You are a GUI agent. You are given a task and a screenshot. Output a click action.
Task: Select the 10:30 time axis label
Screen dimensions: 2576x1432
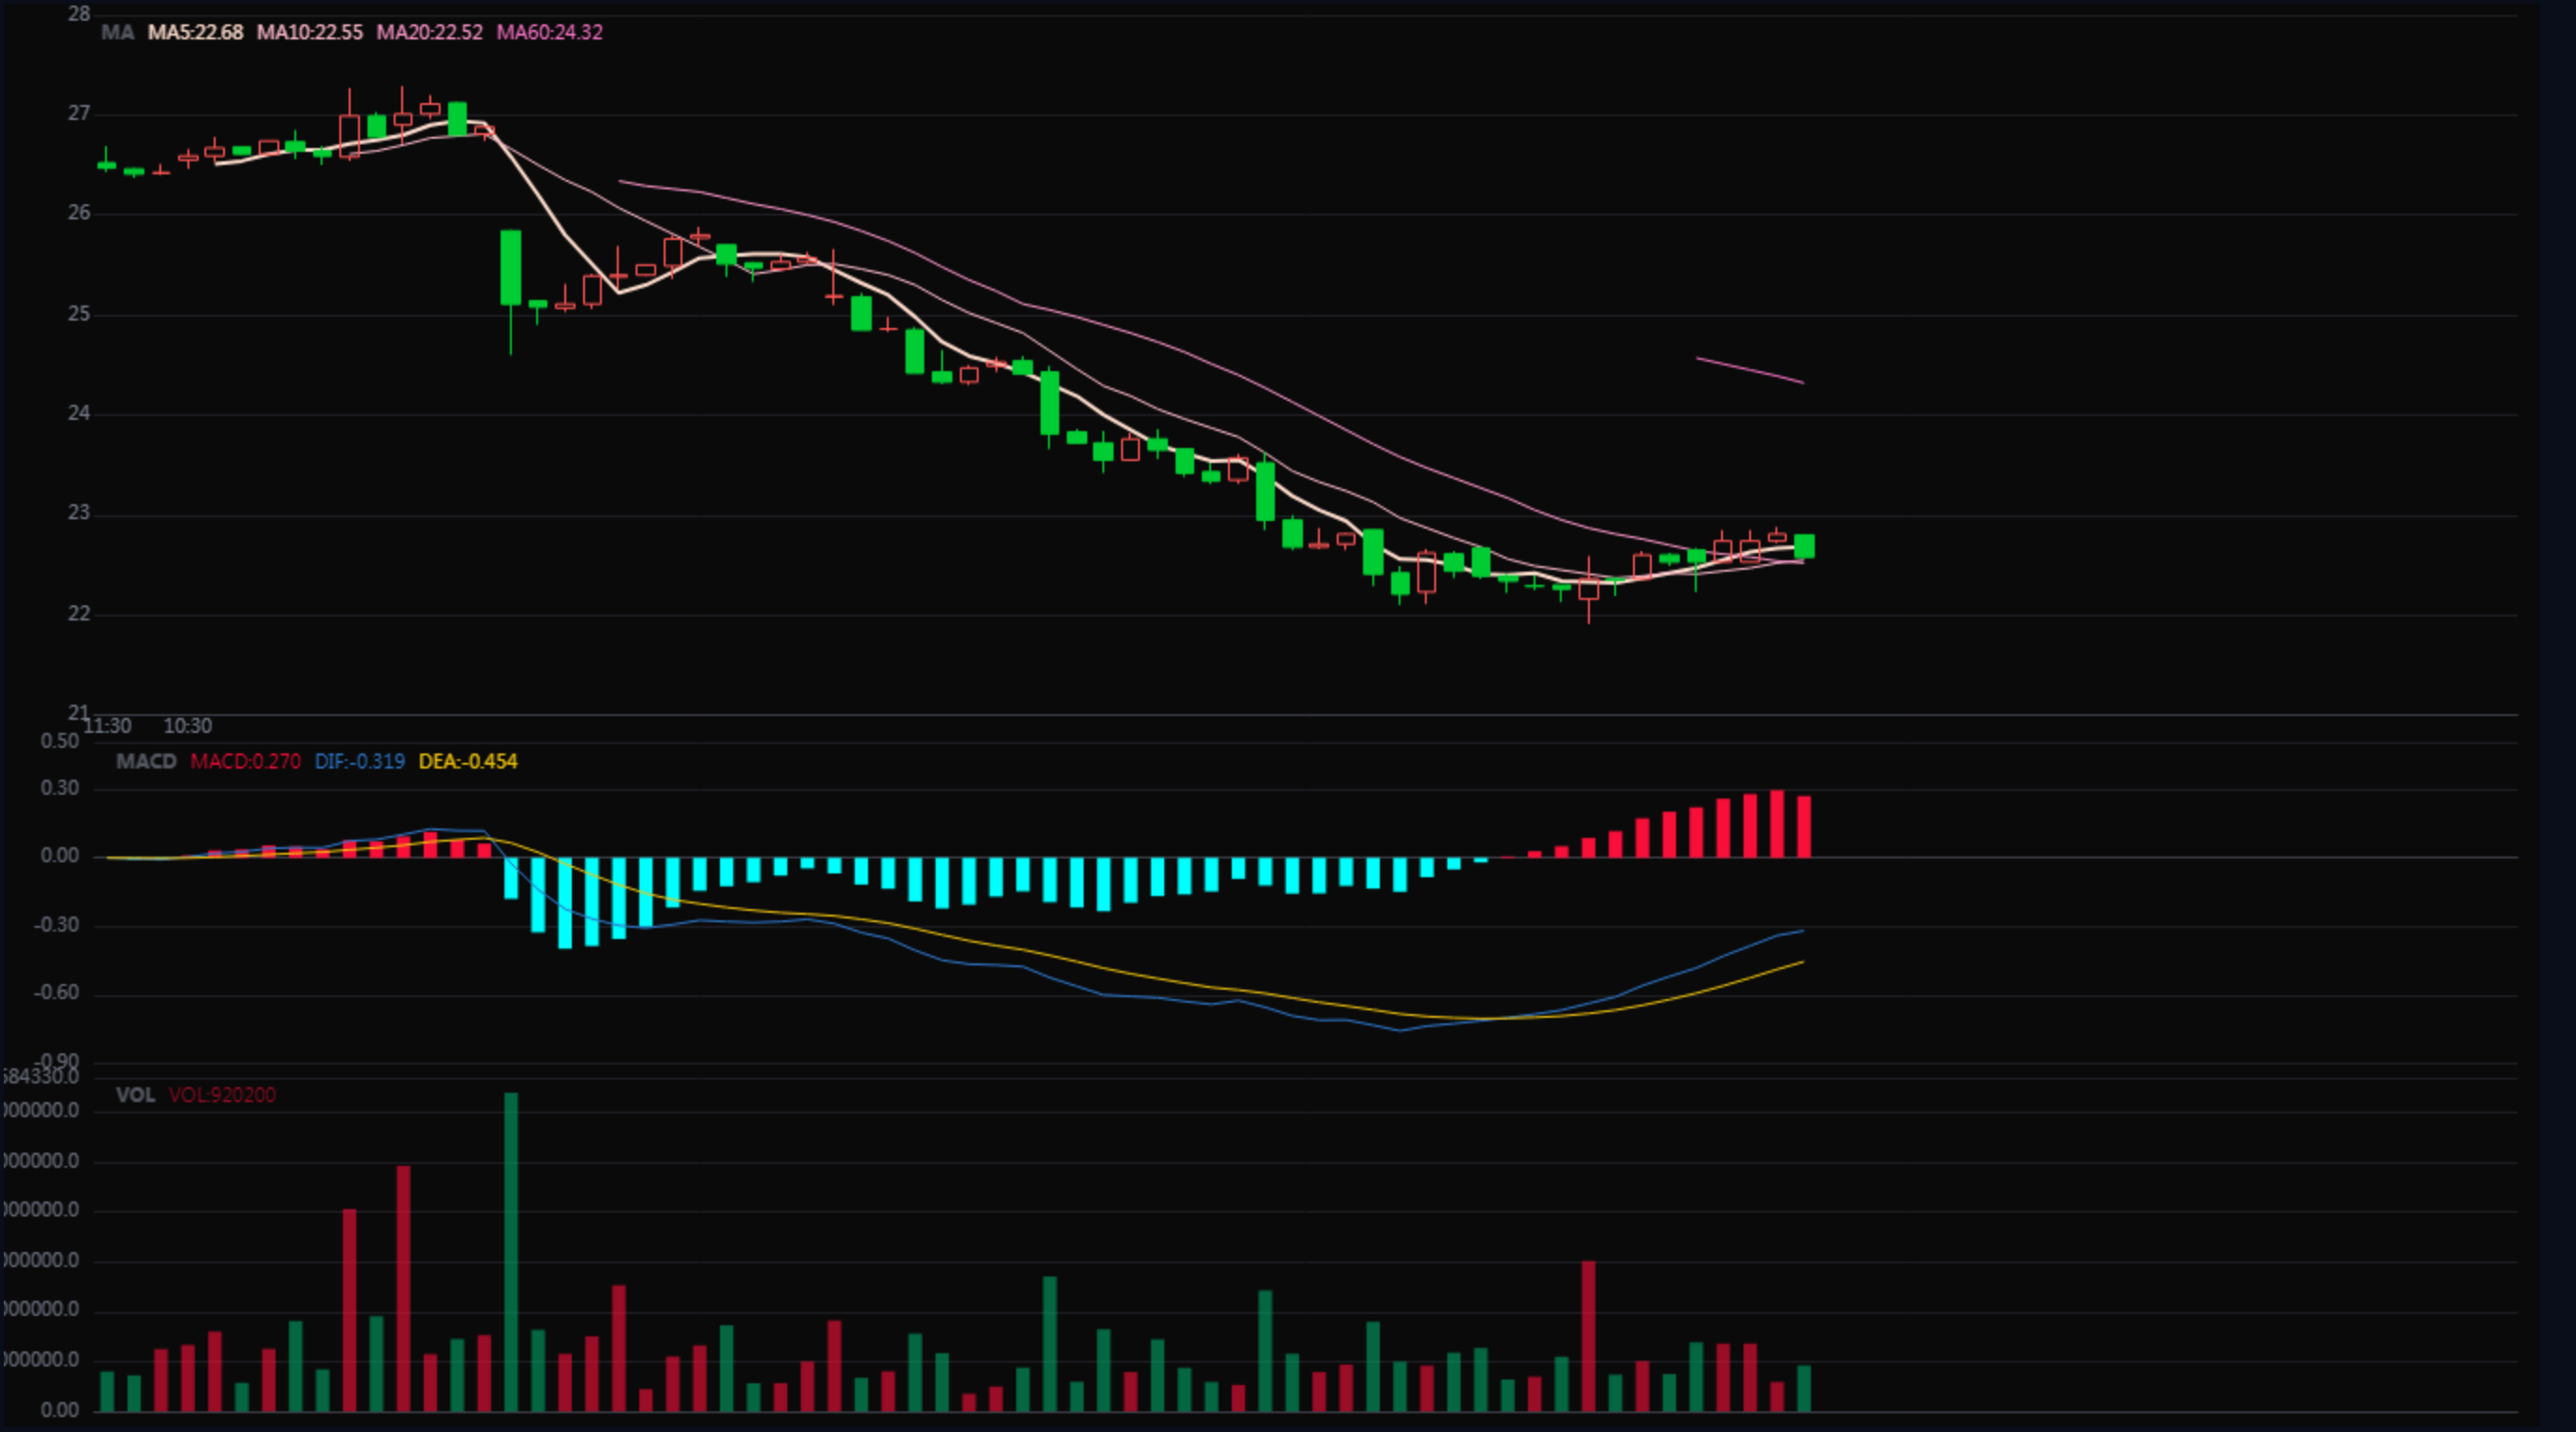188,726
